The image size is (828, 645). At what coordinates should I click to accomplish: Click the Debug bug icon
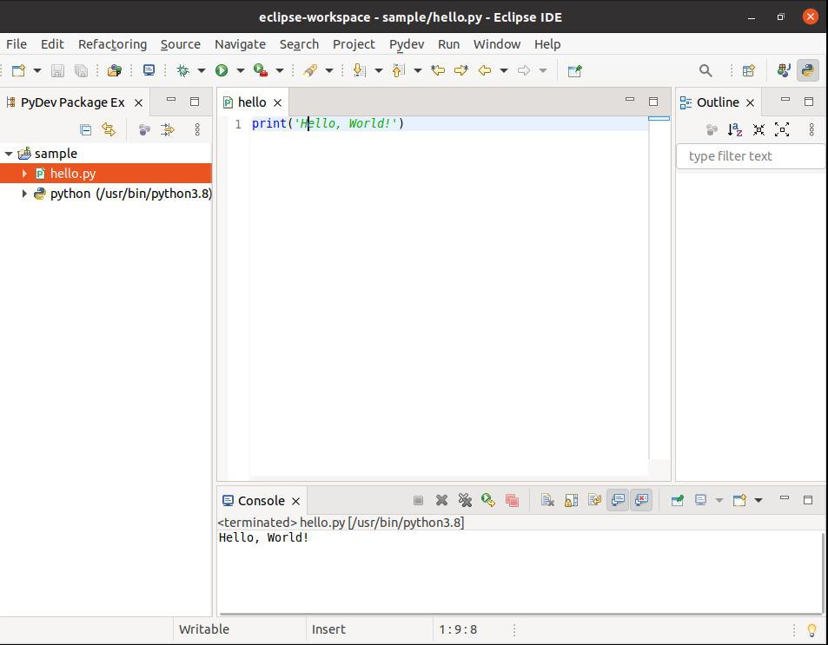coord(182,70)
